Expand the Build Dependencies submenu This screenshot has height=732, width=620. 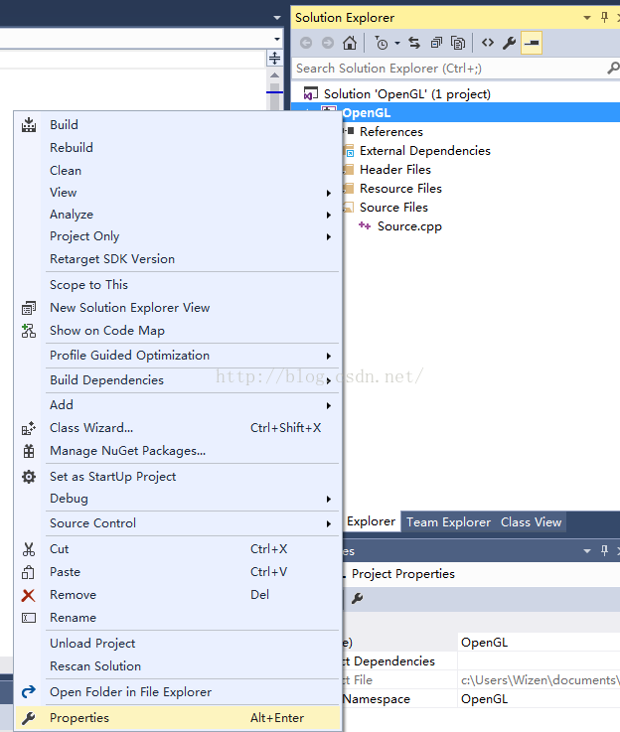pyautogui.click(x=178, y=380)
